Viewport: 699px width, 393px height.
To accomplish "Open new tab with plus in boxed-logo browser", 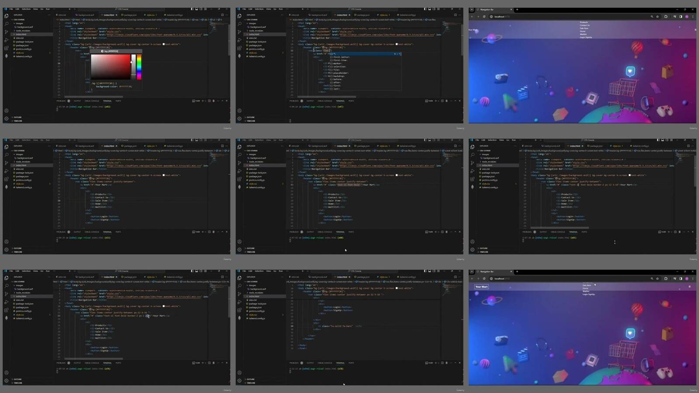I will [517, 271].
